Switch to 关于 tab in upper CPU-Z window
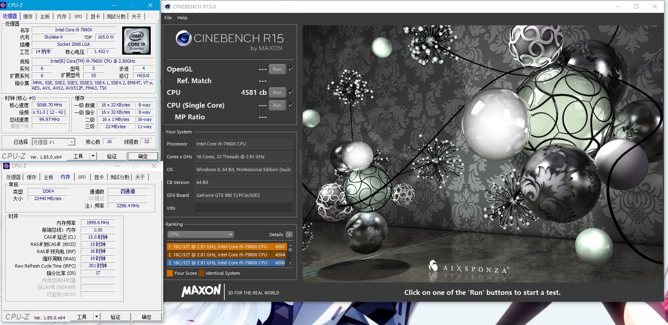Viewport: 668px width, 325px height. pos(136,16)
